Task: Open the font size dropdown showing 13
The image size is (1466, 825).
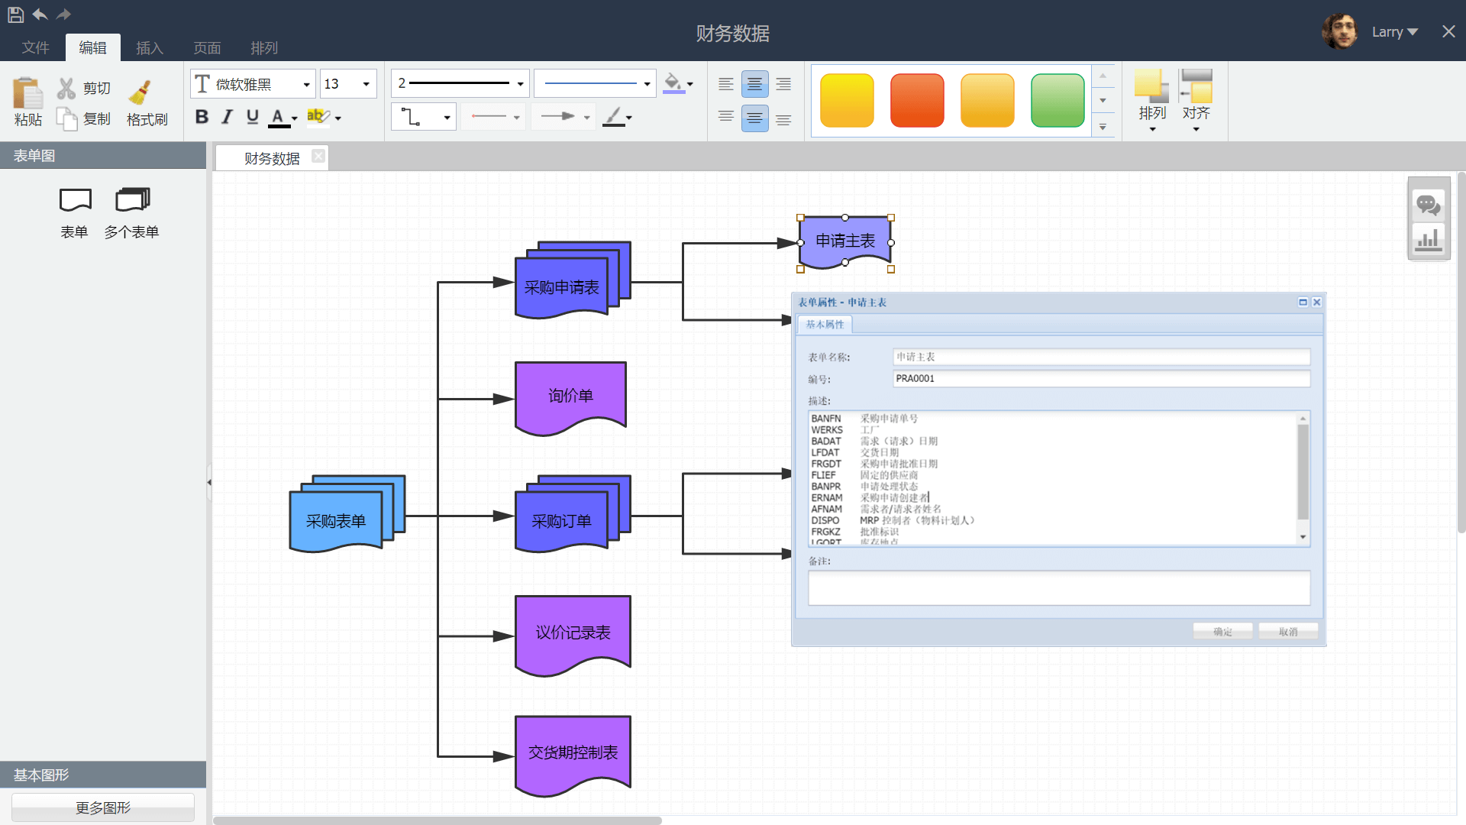Action: (366, 84)
